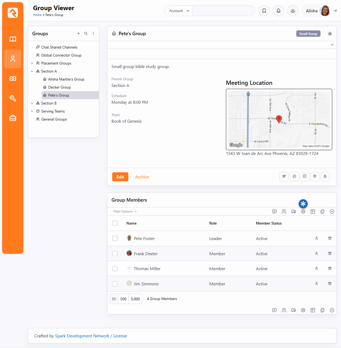341x348 pixels.
Task: Click the bookmark icon in header
Action: click(x=264, y=11)
